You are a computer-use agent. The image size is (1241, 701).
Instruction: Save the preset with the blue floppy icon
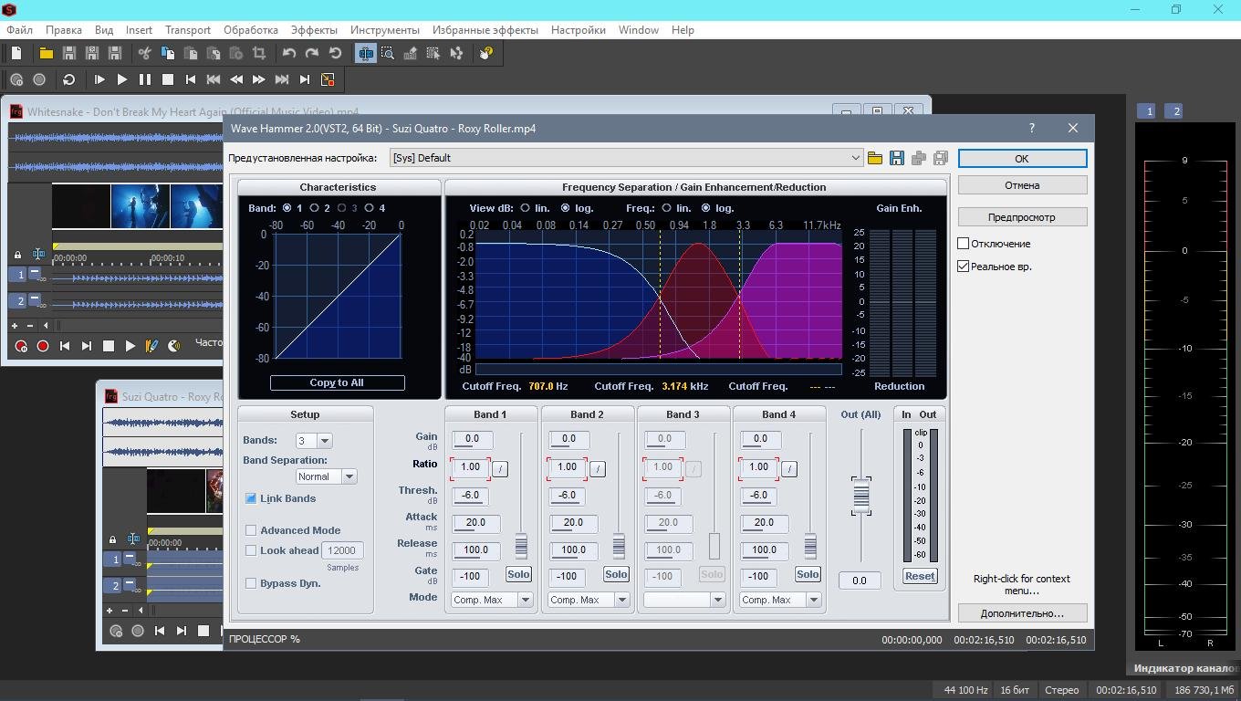[897, 158]
